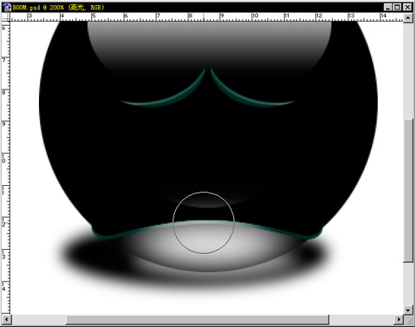Click the horizontal scrollbar thumb
The height and width of the screenshot is (327, 415).
pos(198,320)
